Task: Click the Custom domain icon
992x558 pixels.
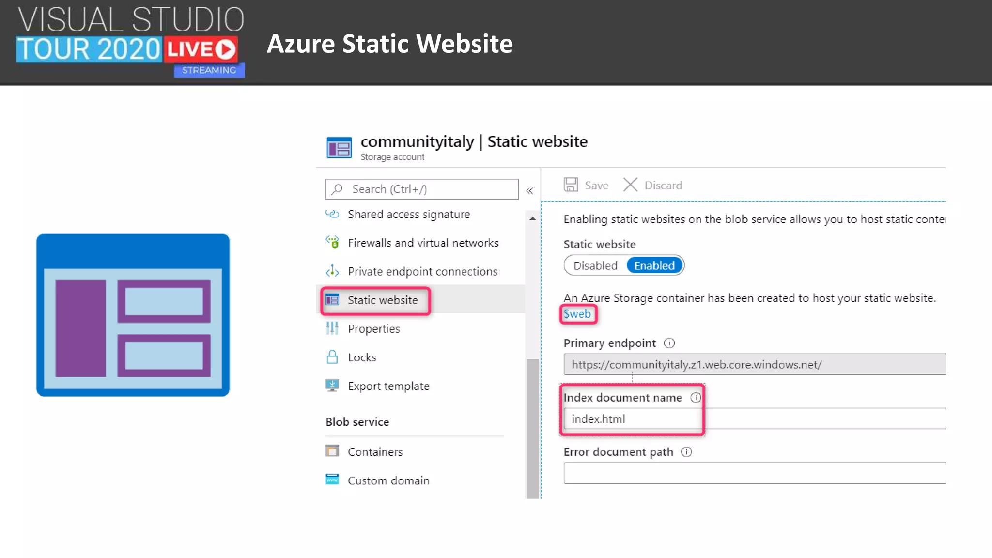Action: [x=332, y=480]
